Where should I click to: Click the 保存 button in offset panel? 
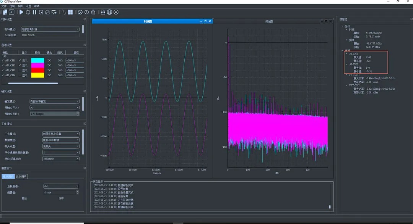click(61, 198)
